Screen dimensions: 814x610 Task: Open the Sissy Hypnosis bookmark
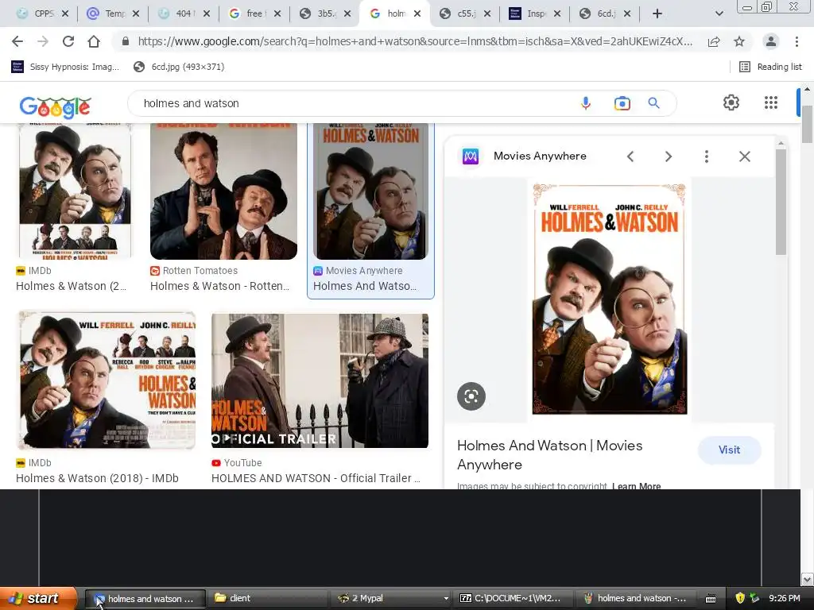[x=65, y=67]
